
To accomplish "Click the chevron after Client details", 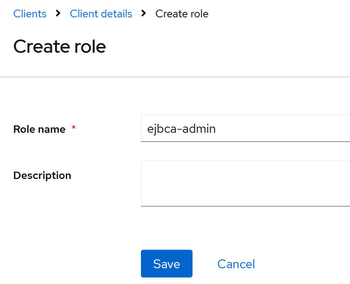I will point(144,13).
